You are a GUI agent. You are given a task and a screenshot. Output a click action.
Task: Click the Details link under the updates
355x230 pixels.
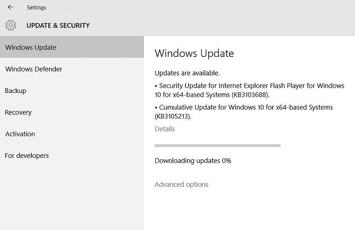pyautogui.click(x=165, y=129)
